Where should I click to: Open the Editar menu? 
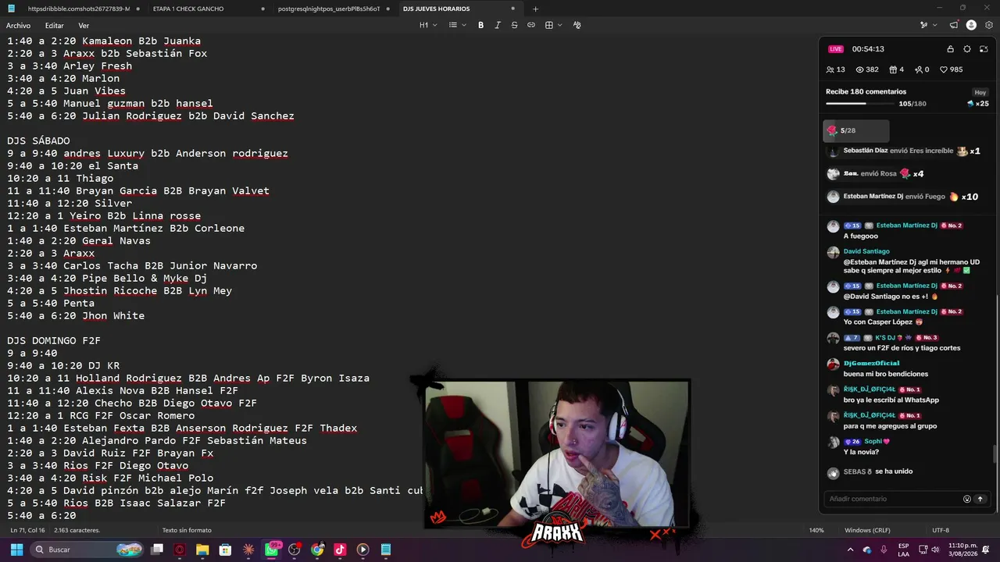pos(54,26)
